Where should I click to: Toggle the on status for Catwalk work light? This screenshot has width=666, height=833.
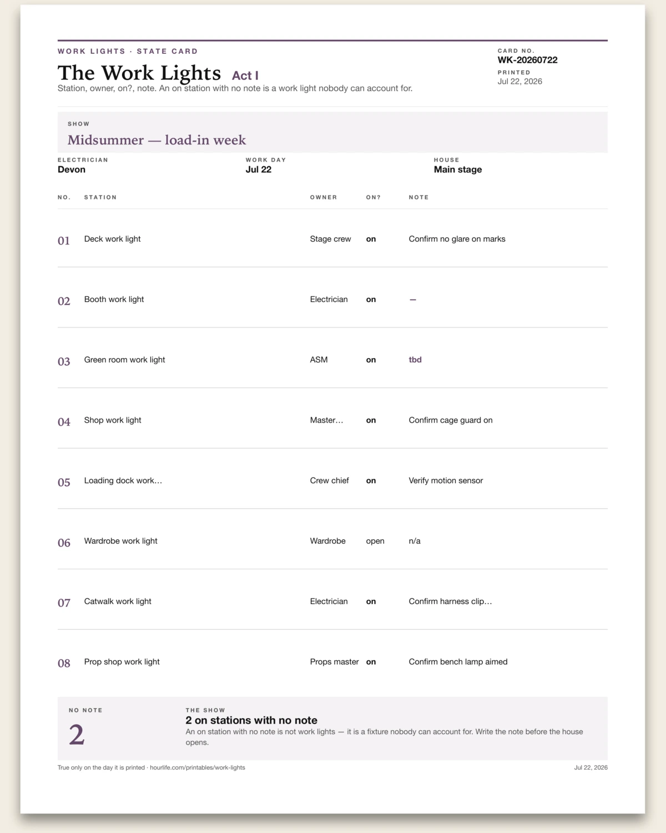coord(371,601)
